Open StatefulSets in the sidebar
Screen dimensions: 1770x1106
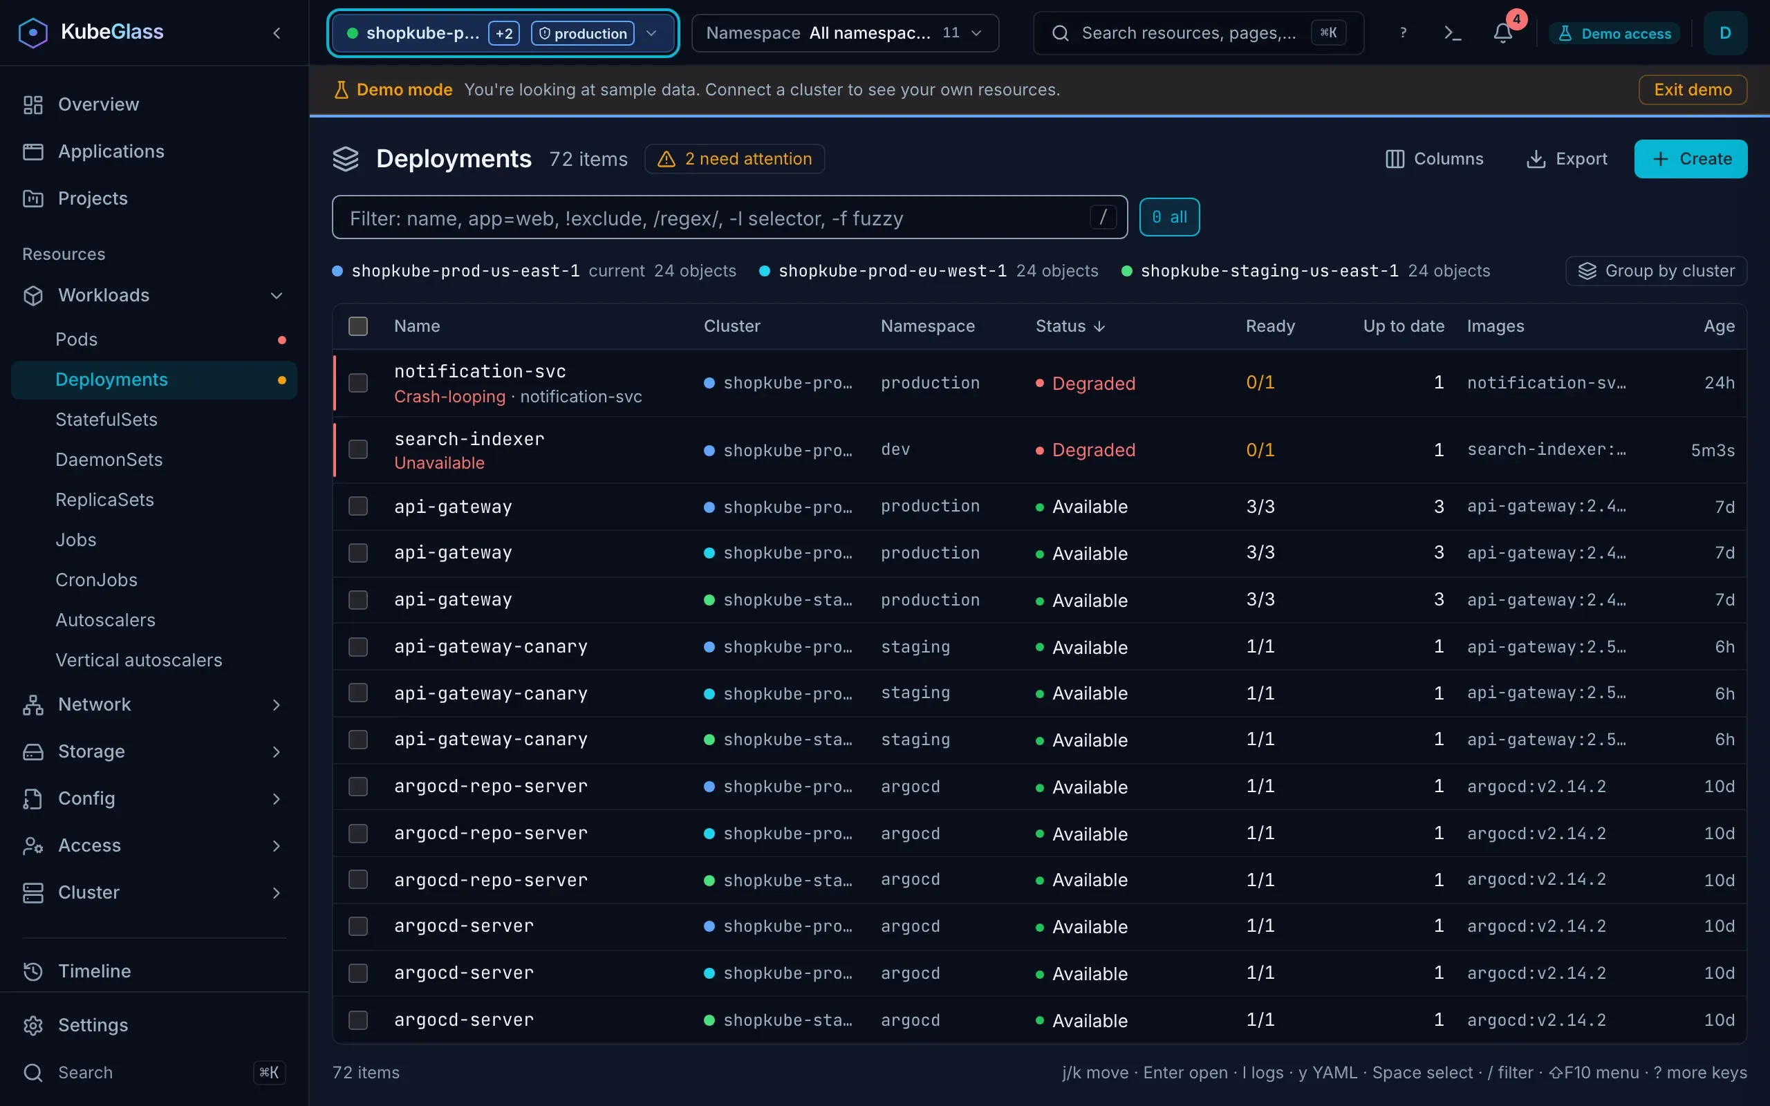click(x=153, y=420)
